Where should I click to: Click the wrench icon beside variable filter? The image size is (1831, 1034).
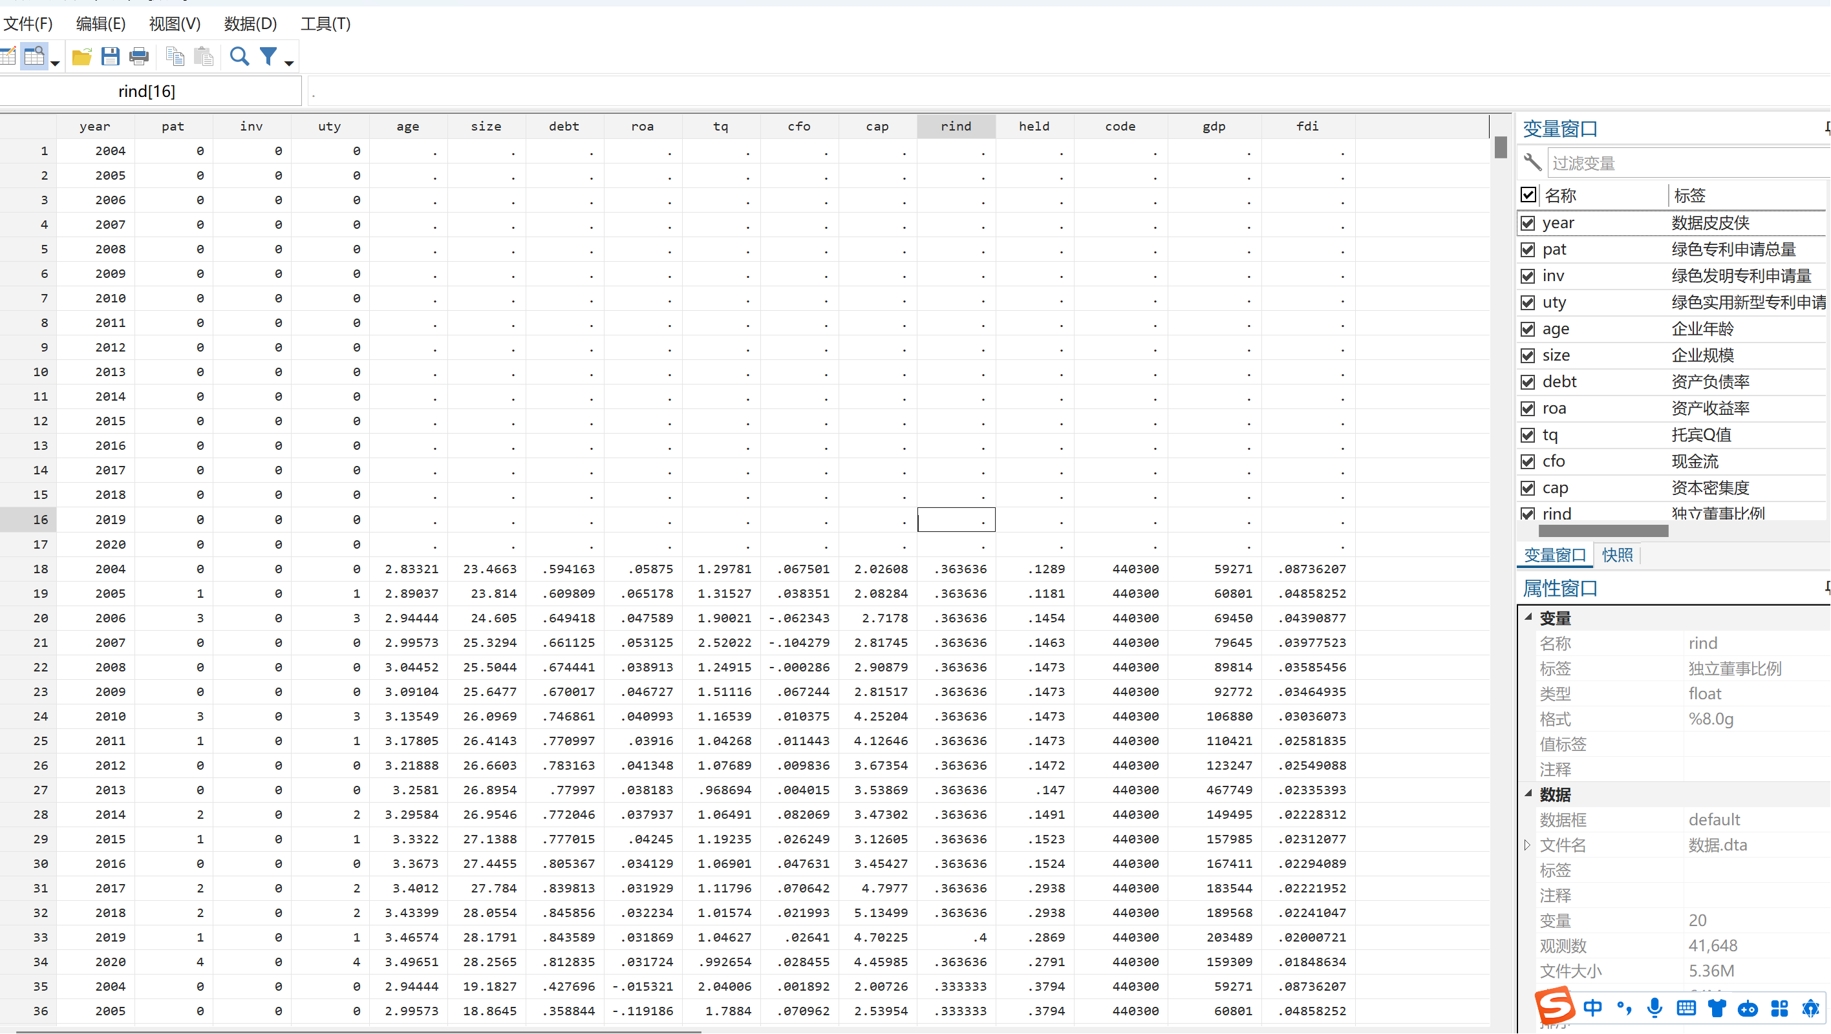[x=1532, y=164]
